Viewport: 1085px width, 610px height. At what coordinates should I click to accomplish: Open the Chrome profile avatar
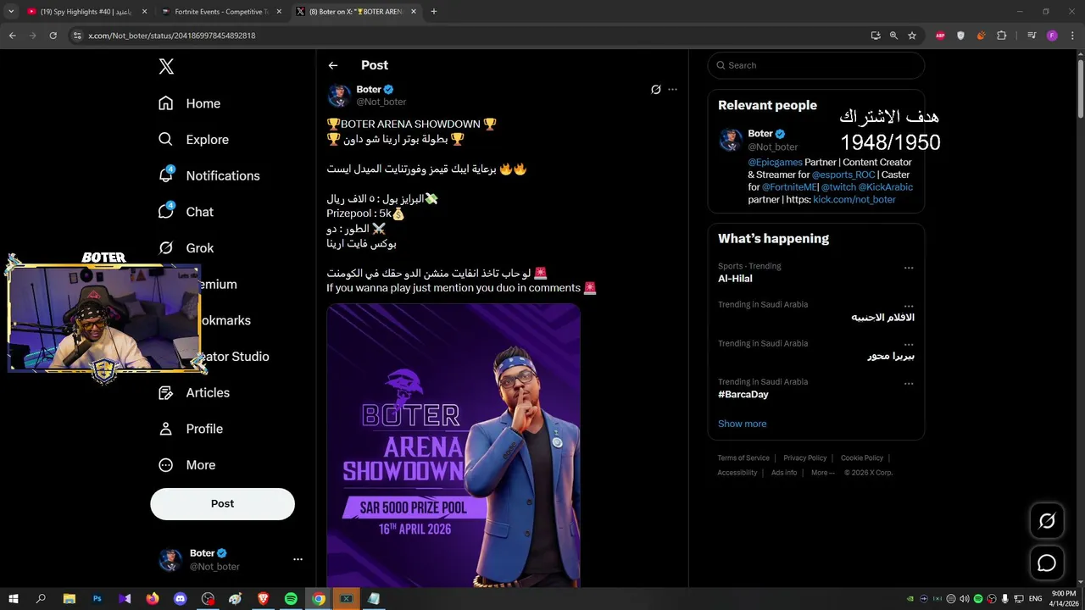click(x=1052, y=36)
